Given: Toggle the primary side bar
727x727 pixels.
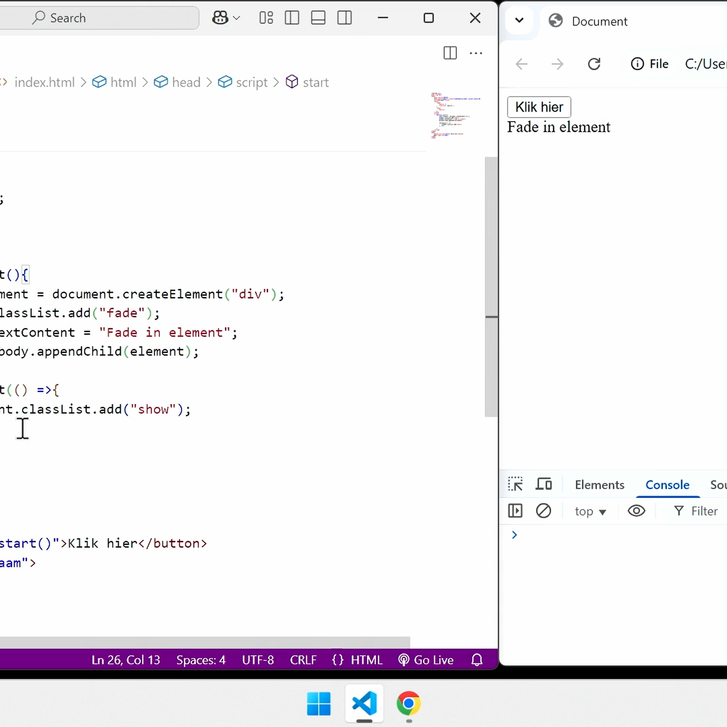Looking at the screenshot, I should (292, 18).
